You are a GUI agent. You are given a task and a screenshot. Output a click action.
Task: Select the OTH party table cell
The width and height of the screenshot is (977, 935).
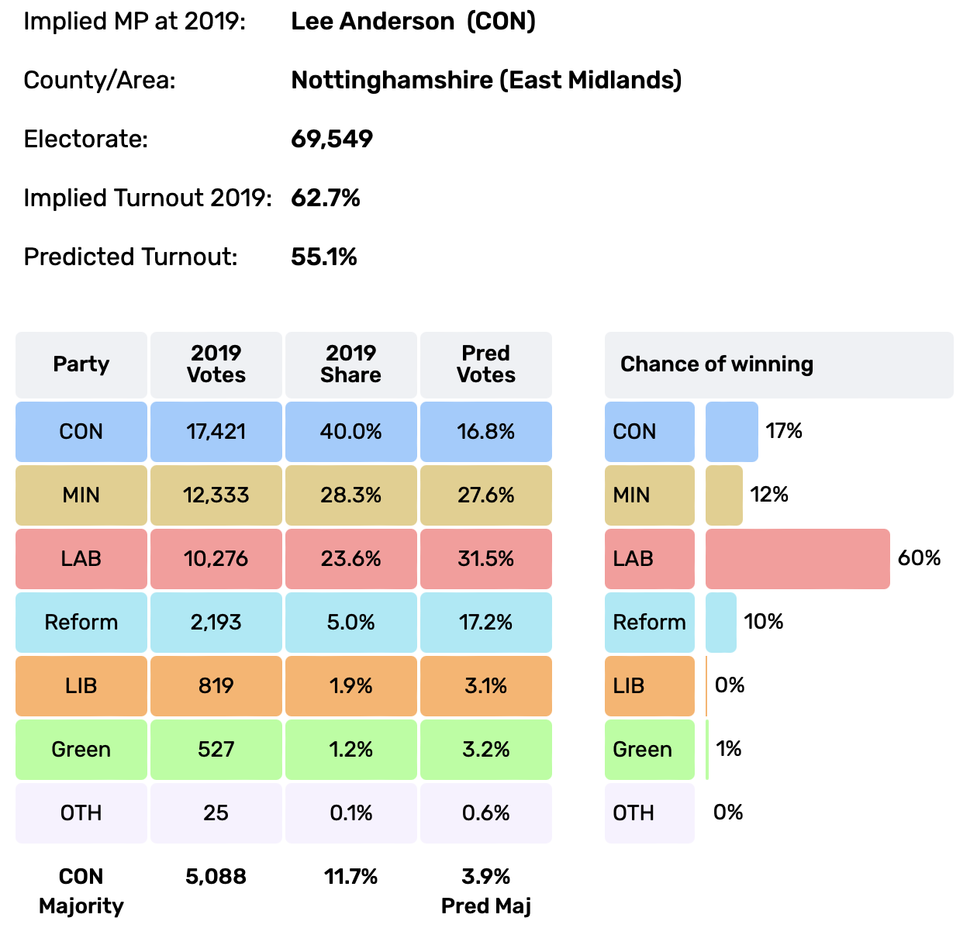click(x=81, y=813)
